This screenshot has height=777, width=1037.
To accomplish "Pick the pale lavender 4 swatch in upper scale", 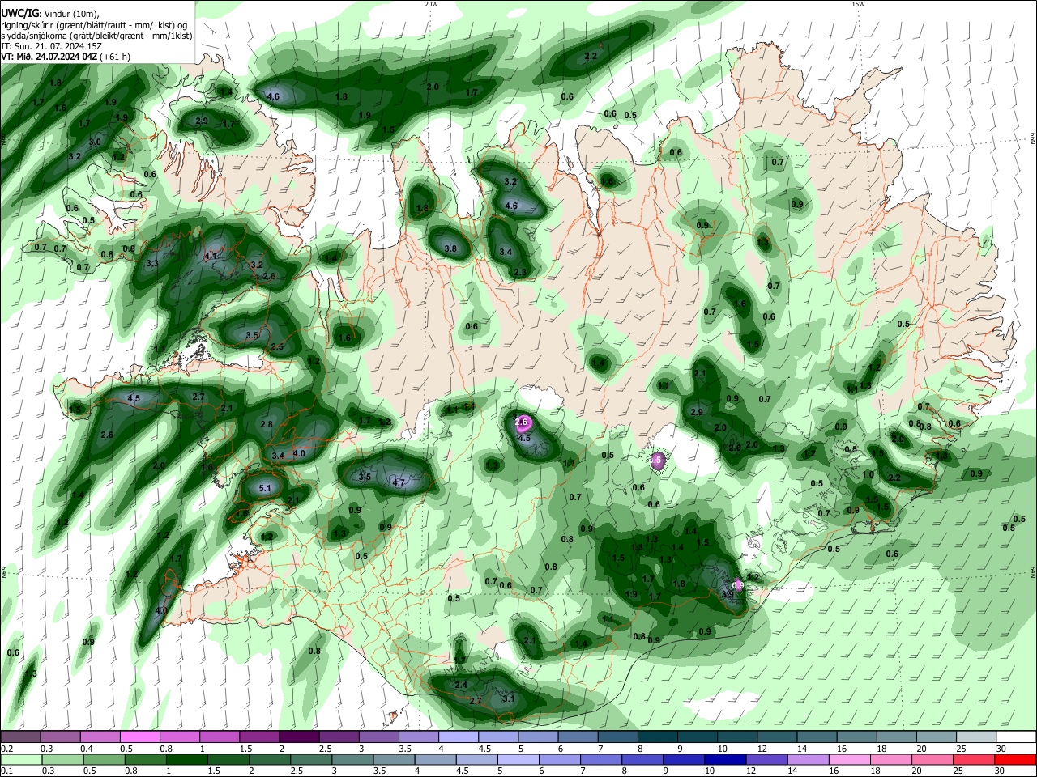I will pos(459,737).
